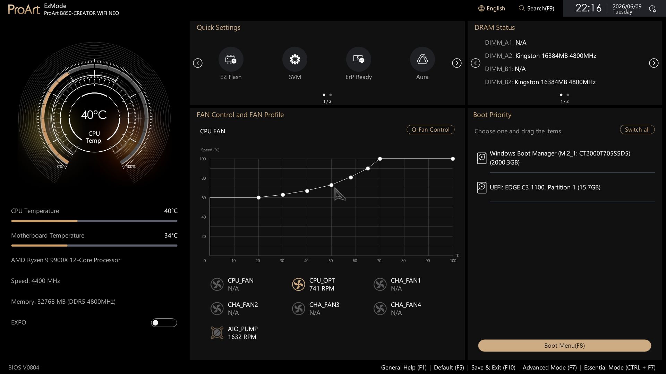Select the CHA_FAN4 fan icon

click(x=380, y=309)
